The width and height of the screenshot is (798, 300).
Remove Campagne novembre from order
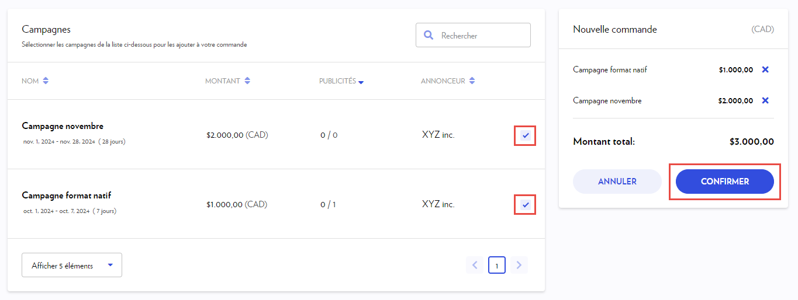765,100
